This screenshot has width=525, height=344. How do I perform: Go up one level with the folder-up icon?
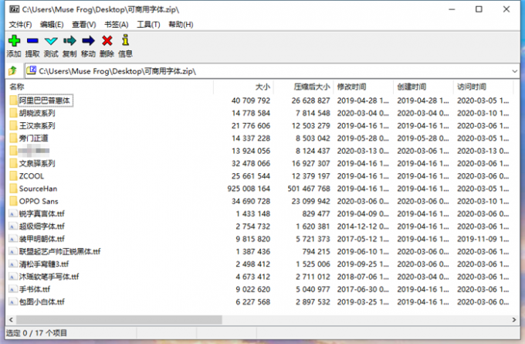12,71
